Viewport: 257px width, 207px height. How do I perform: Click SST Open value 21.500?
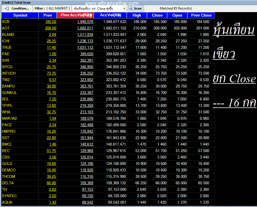click(x=181, y=138)
